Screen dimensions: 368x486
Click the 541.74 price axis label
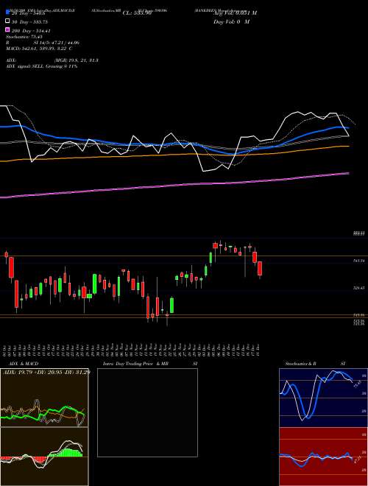[x=358, y=261]
